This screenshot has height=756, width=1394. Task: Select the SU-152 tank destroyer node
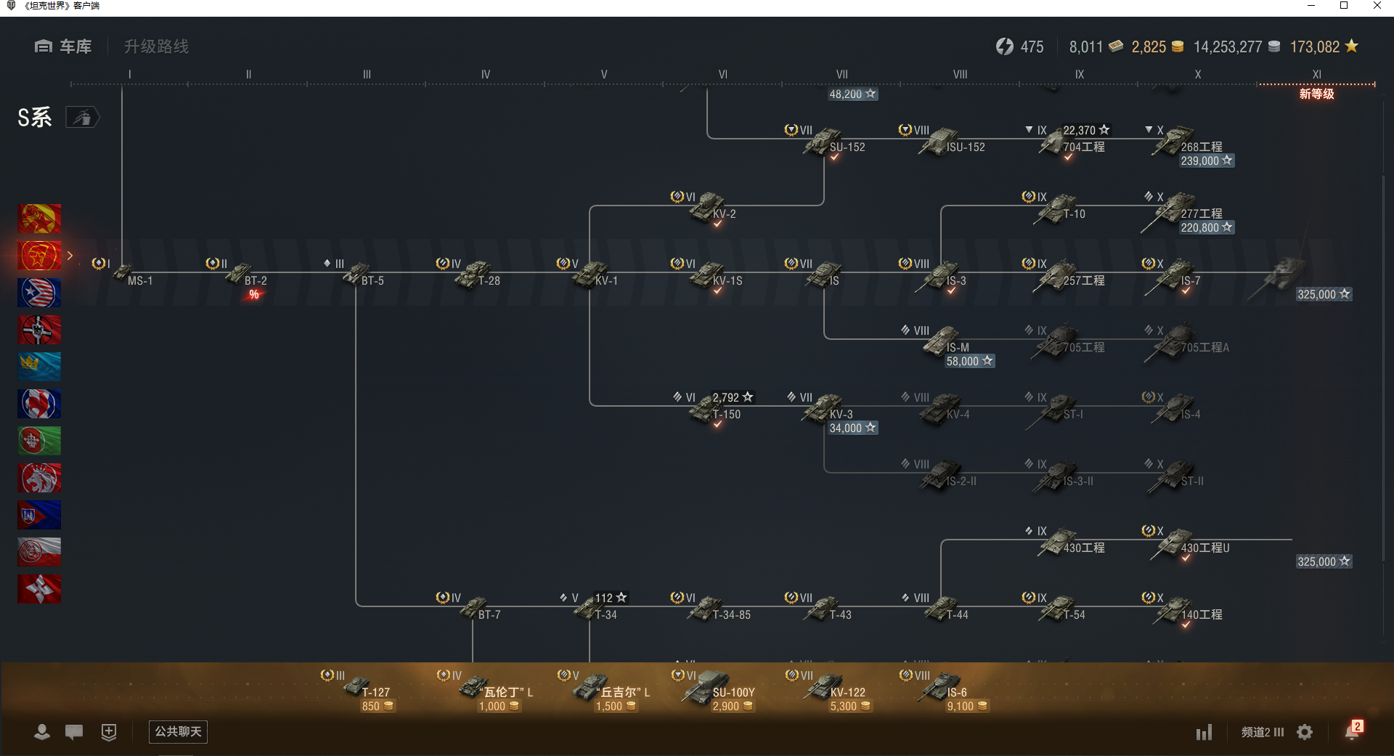(x=826, y=140)
